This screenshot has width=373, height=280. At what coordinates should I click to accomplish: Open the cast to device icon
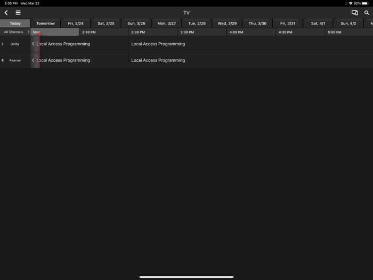pyautogui.click(x=355, y=13)
